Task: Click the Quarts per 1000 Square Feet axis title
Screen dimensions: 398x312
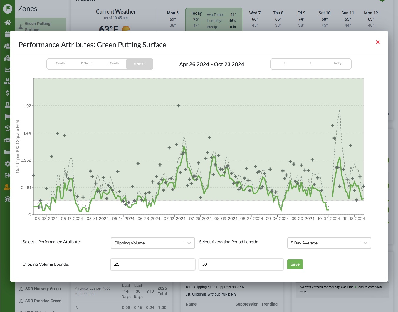Action: (18, 146)
